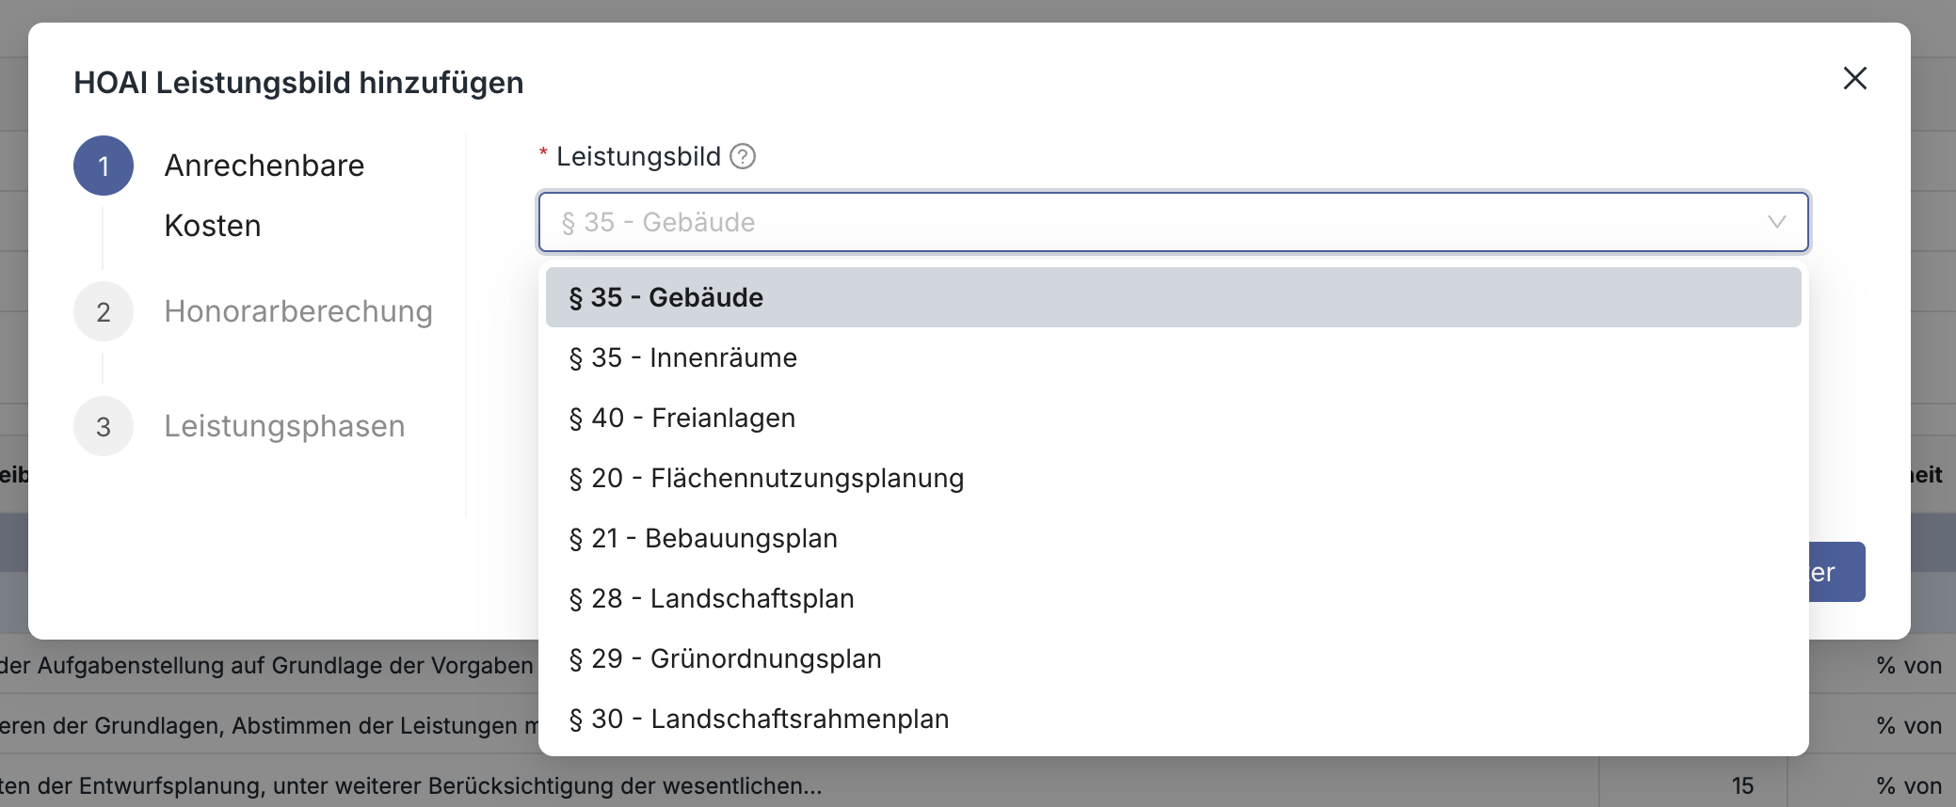The height and width of the screenshot is (807, 1956).
Task: Jump to the Honorarberechung step
Action: (x=298, y=311)
